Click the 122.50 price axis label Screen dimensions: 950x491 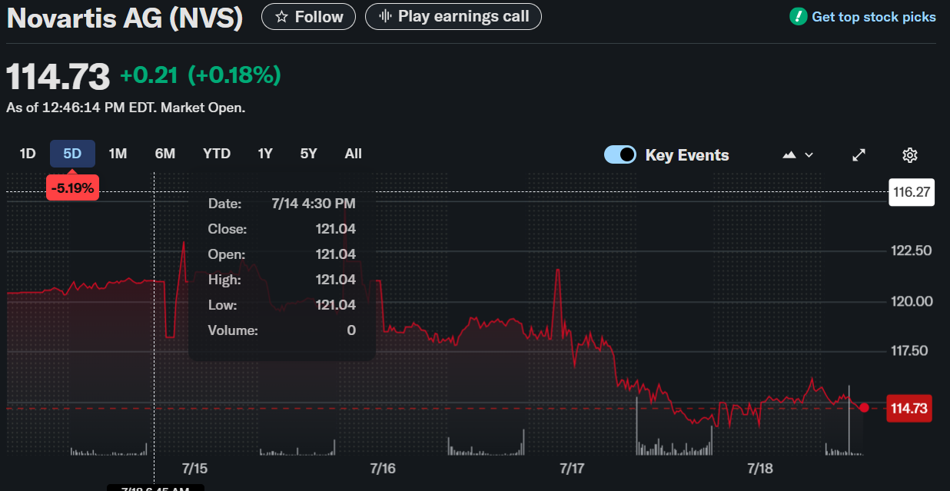(x=912, y=250)
